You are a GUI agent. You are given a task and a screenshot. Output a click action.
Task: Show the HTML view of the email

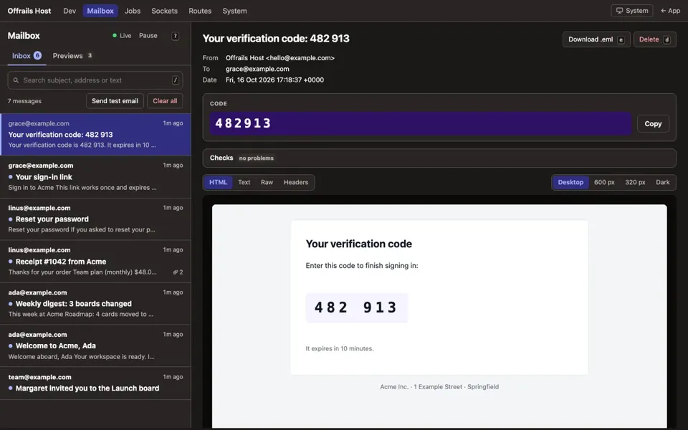(x=218, y=182)
